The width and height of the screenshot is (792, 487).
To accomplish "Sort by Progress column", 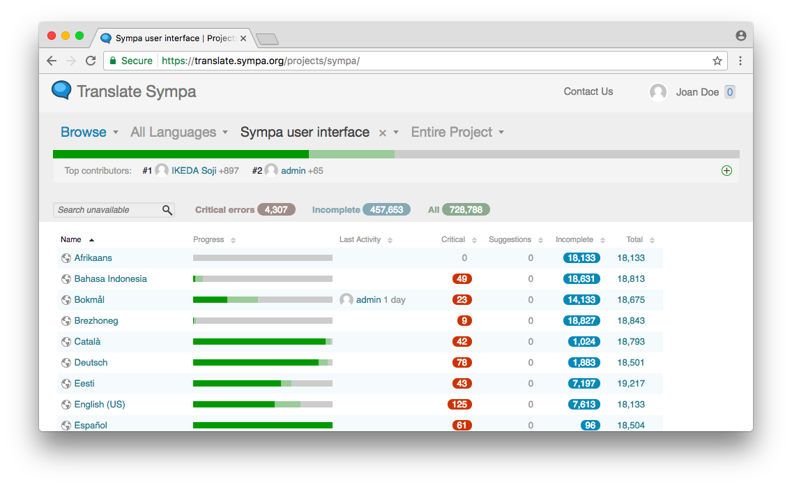I will pyautogui.click(x=214, y=240).
